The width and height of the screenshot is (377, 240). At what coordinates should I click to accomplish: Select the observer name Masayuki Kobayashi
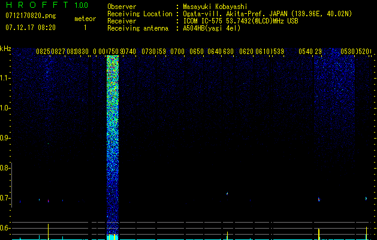point(215,7)
